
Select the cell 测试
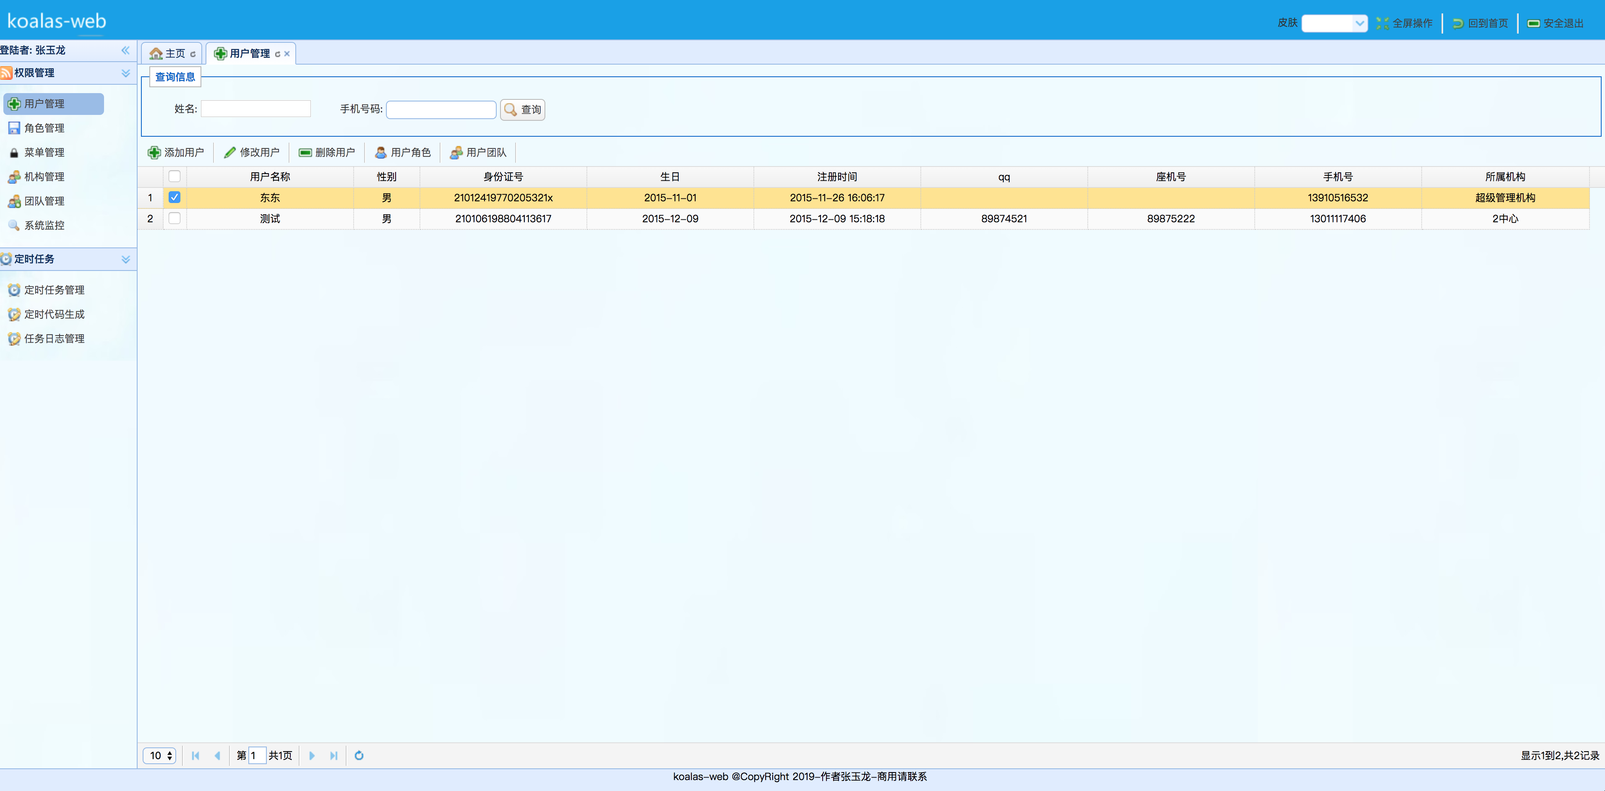[270, 219]
